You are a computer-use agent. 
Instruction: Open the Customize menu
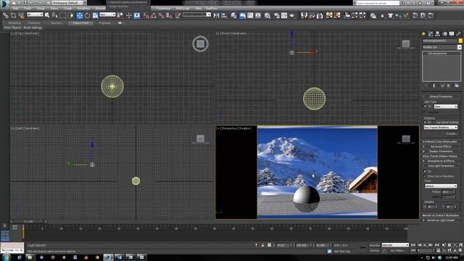[163, 8]
